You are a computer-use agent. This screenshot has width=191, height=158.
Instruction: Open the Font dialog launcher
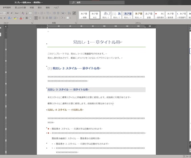point(32,23)
